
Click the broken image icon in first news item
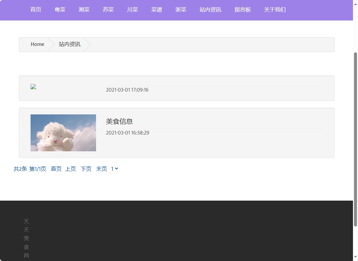coord(33,87)
